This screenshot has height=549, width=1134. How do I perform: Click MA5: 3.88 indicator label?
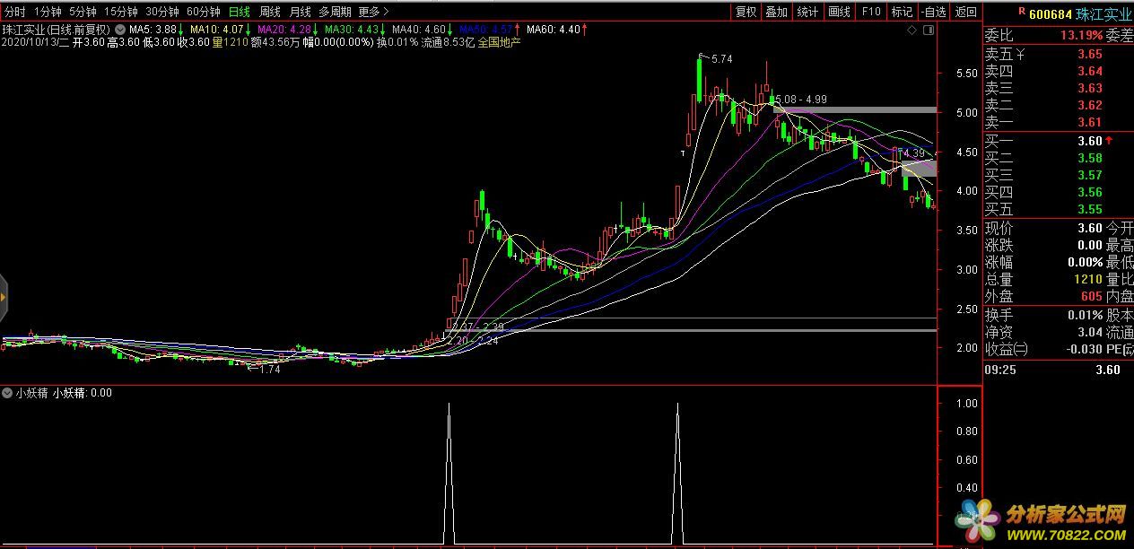pyautogui.click(x=153, y=30)
